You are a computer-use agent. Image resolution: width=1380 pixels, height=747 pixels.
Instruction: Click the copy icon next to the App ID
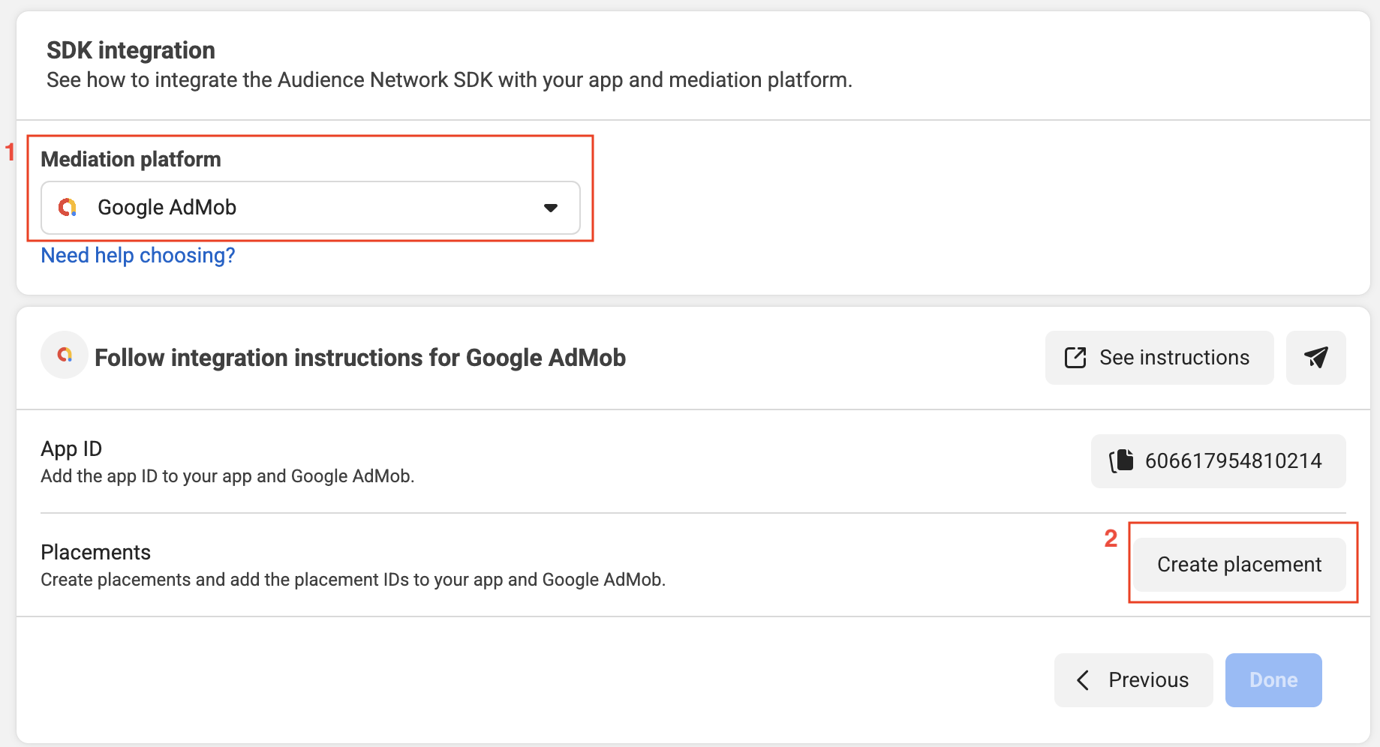1121,460
